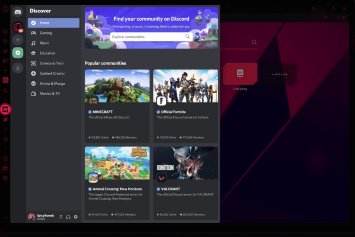
Task: Click the Add a site tile
Action: (x=280, y=74)
